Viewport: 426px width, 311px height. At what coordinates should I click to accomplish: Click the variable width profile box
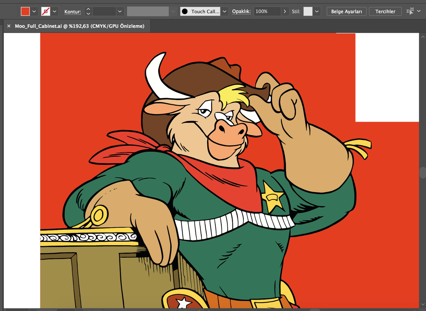[x=148, y=11]
